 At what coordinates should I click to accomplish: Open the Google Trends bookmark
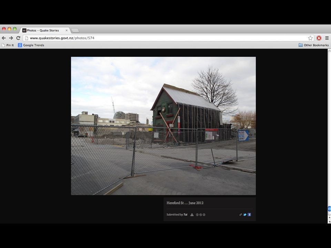(31, 45)
